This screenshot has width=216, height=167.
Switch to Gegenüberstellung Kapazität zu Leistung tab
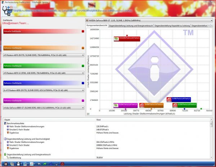(x=172, y=26)
